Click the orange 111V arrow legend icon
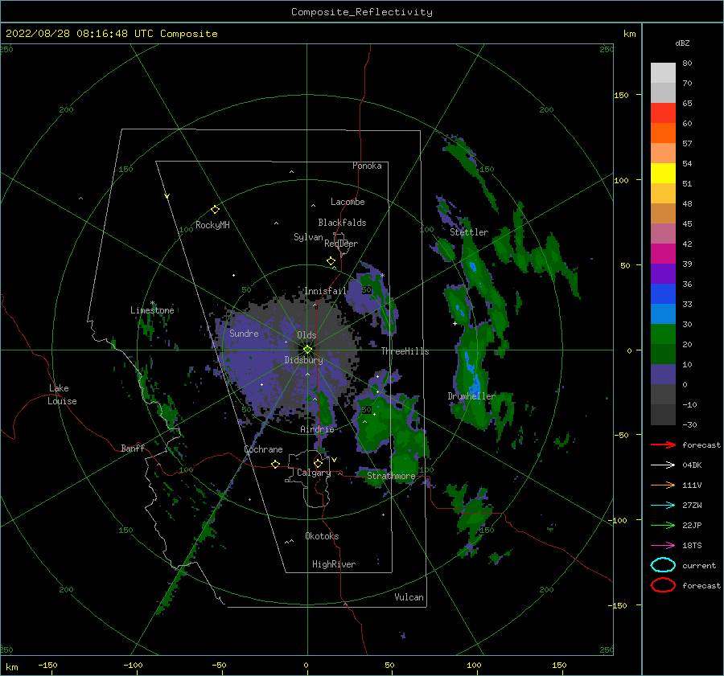 click(x=663, y=485)
